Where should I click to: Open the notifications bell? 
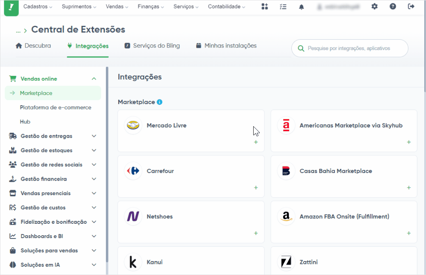(x=301, y=7)
